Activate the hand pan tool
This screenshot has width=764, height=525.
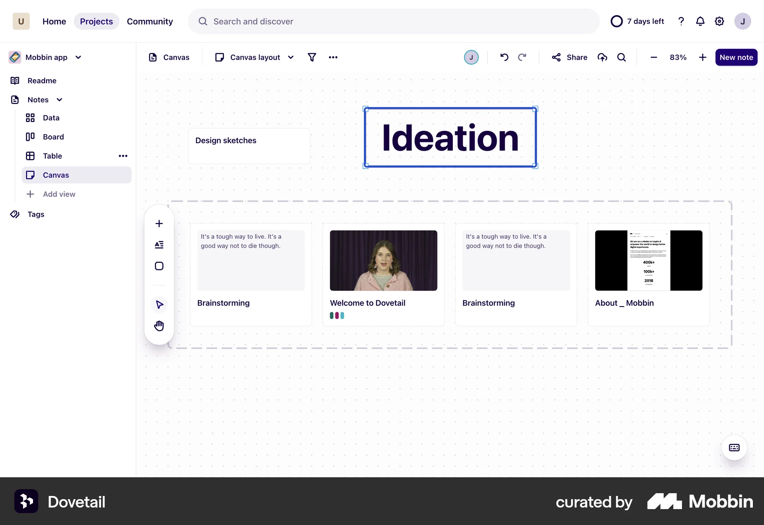159,326
